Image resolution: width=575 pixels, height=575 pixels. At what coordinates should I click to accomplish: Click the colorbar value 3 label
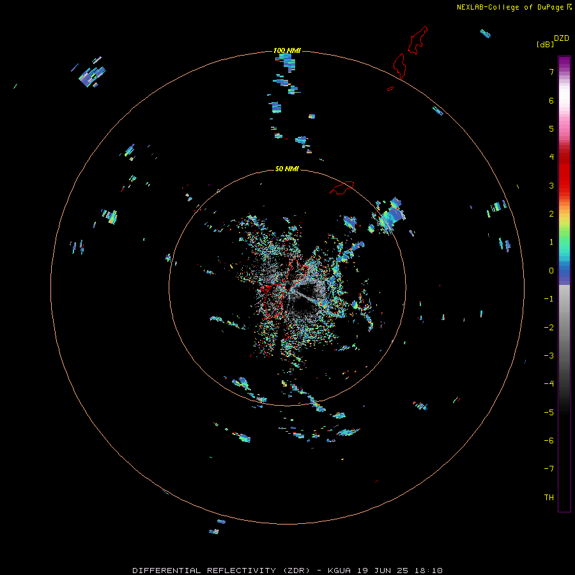pyautogui.click(x=551, y=185)
